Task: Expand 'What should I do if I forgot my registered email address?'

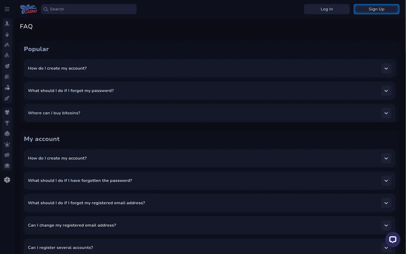Action: pos(209,203)
